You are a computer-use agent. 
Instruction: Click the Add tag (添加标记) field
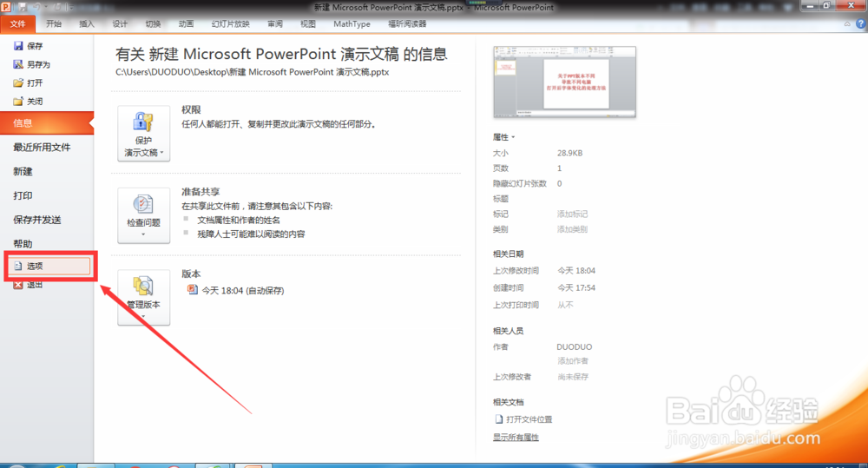coord(572,214)
